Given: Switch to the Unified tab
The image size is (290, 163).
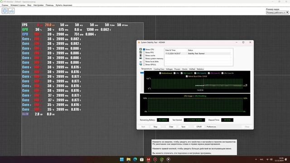Looking at the screenshot, I should click(192, 69).
